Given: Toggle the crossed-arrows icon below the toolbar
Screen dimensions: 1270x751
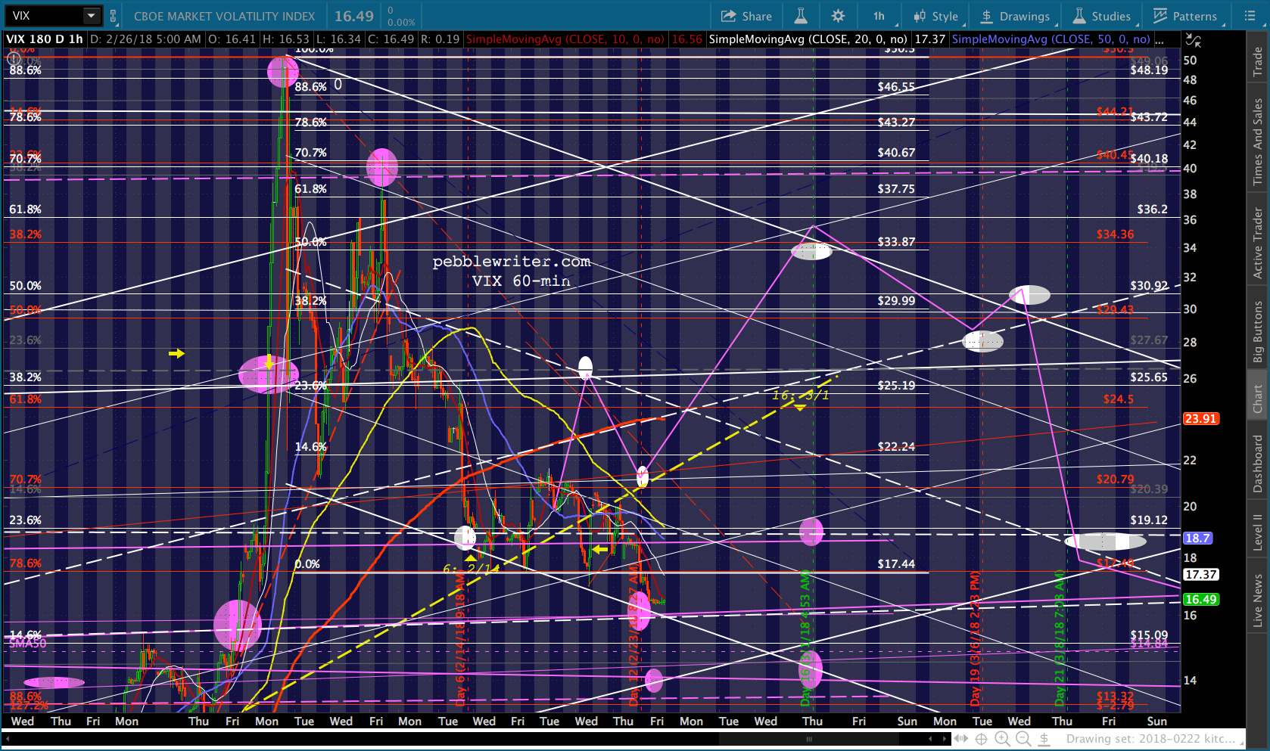Looking at the screenshot, I should [x=1194, y=40].
